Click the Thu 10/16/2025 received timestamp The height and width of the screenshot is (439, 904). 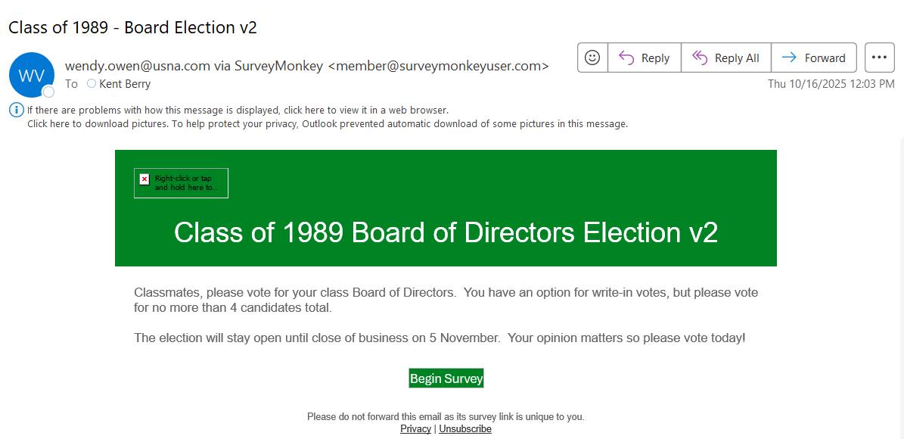click(x=831, y=84)
